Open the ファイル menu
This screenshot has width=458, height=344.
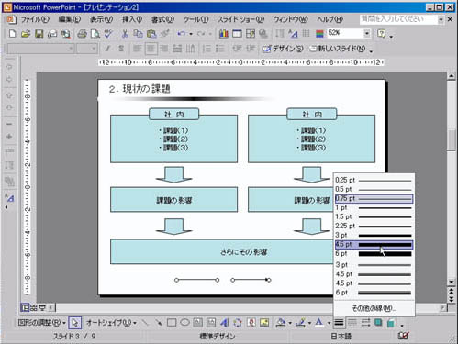tap(35, 19)
